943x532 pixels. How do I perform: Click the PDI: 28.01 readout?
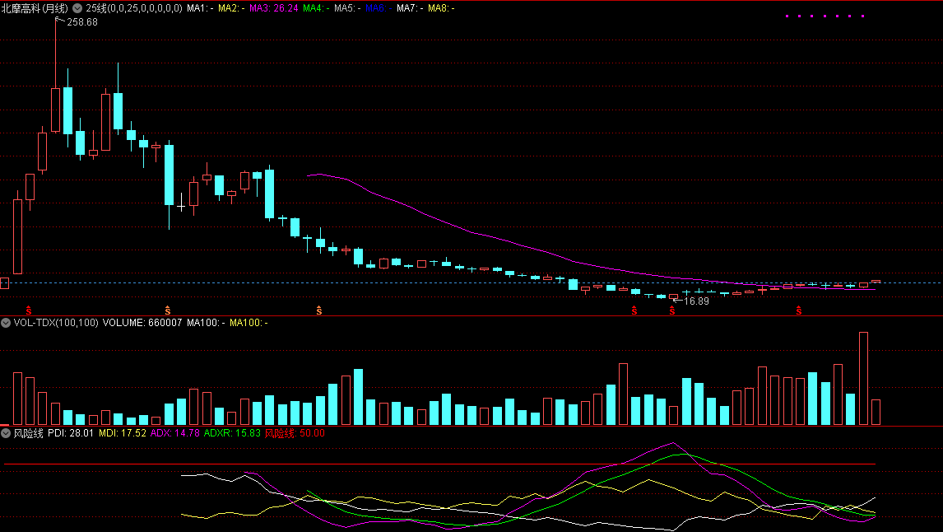click(x=71, y=432)
